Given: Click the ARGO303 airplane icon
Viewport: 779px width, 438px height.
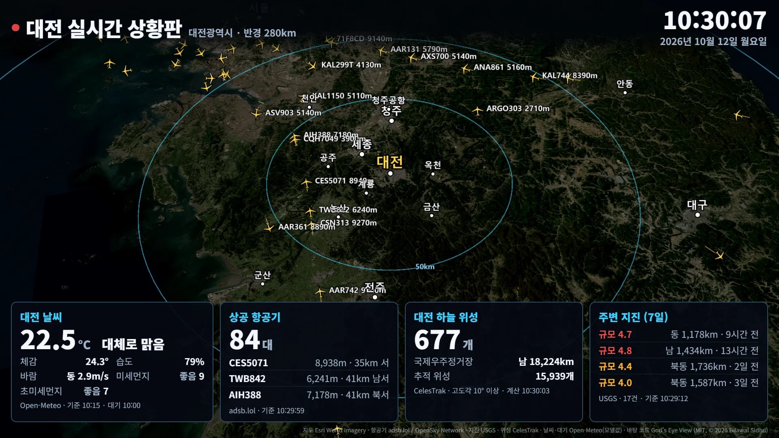Looking at the screenshot, I should [478, 110].
